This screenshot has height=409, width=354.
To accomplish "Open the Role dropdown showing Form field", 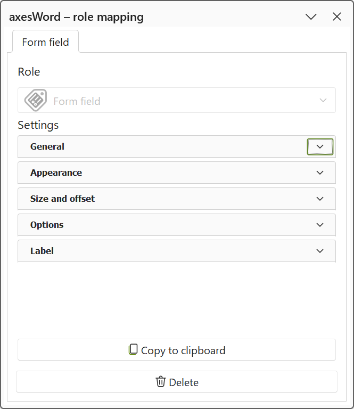I will (177, 100).
